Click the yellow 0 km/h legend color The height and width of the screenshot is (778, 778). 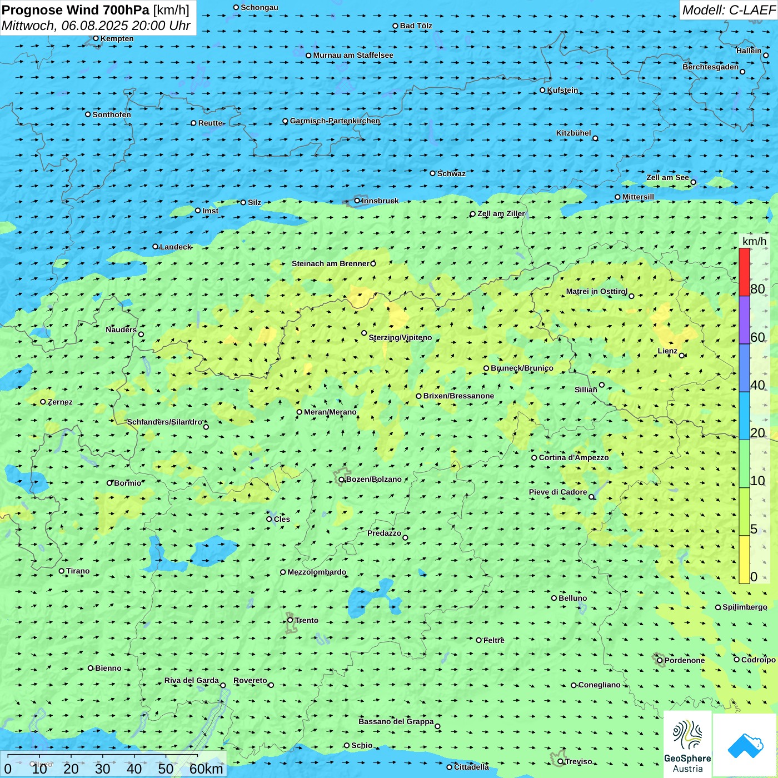pos(744,560)
